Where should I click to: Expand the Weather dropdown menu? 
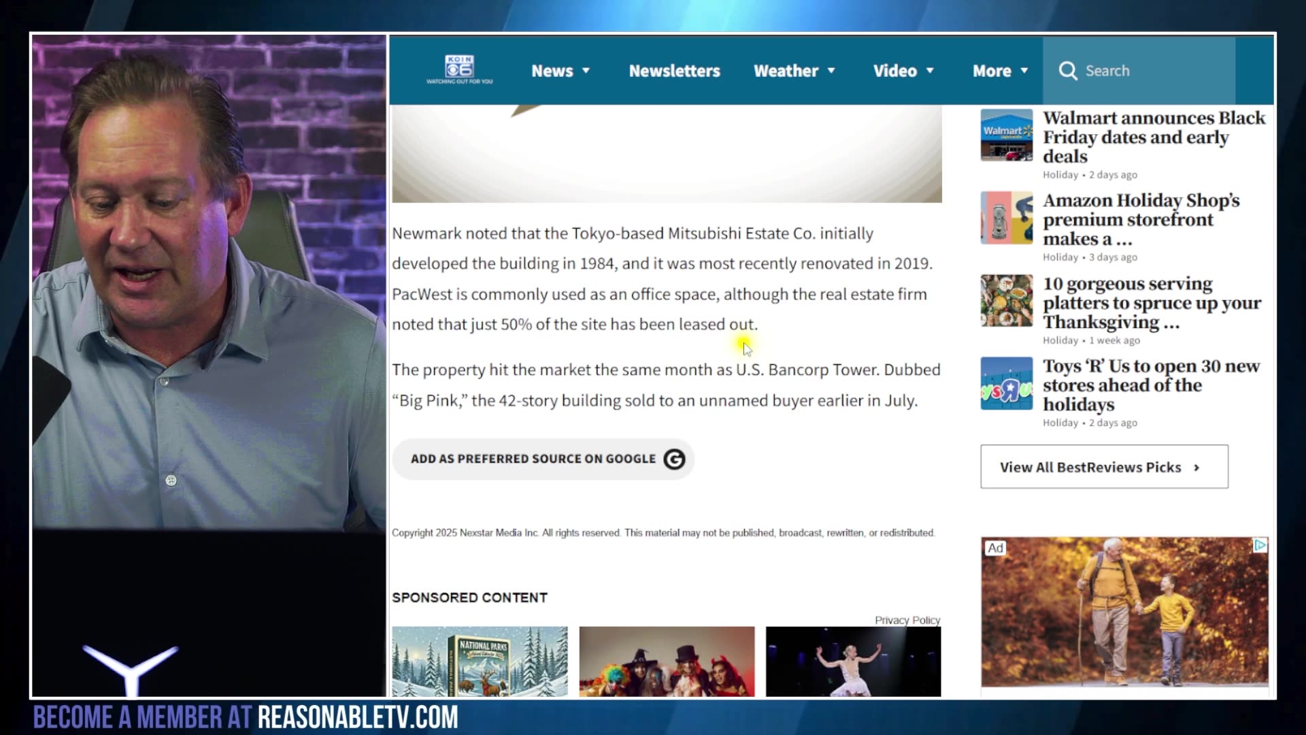[x=794, y=71]
